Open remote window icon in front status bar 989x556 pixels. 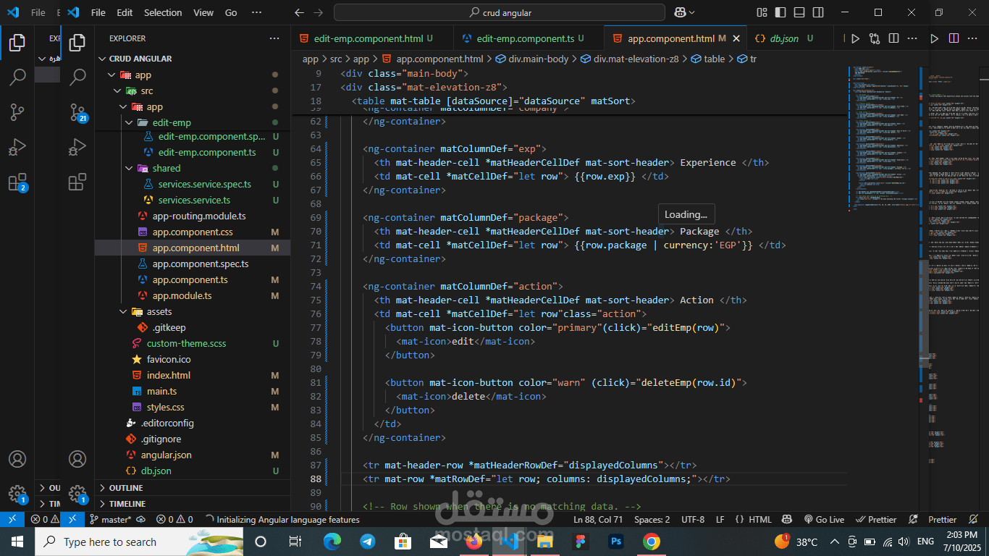tap(72, 519)
